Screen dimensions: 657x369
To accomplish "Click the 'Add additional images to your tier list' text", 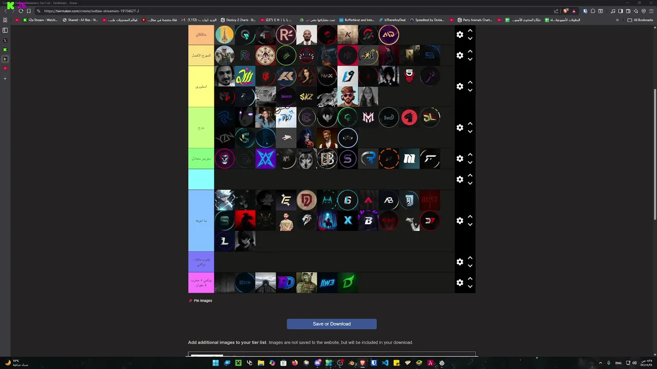I will [x=227, y=342].
